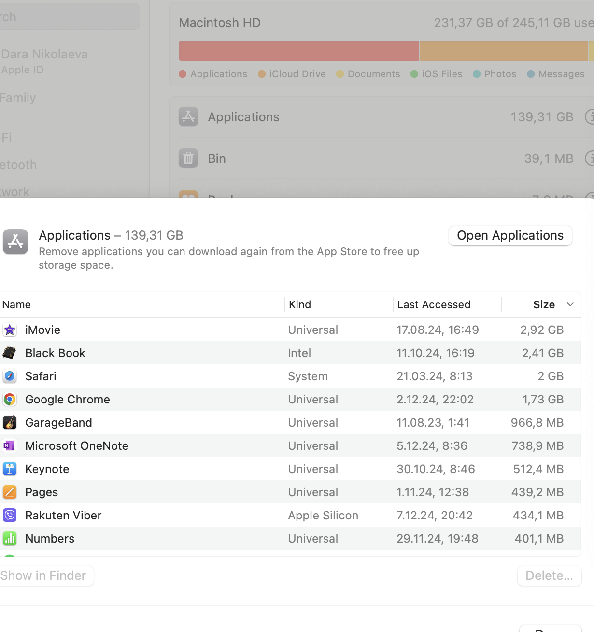594x632 pixels.
Task: Click the iMovie app icon
Action: (10, 330)
